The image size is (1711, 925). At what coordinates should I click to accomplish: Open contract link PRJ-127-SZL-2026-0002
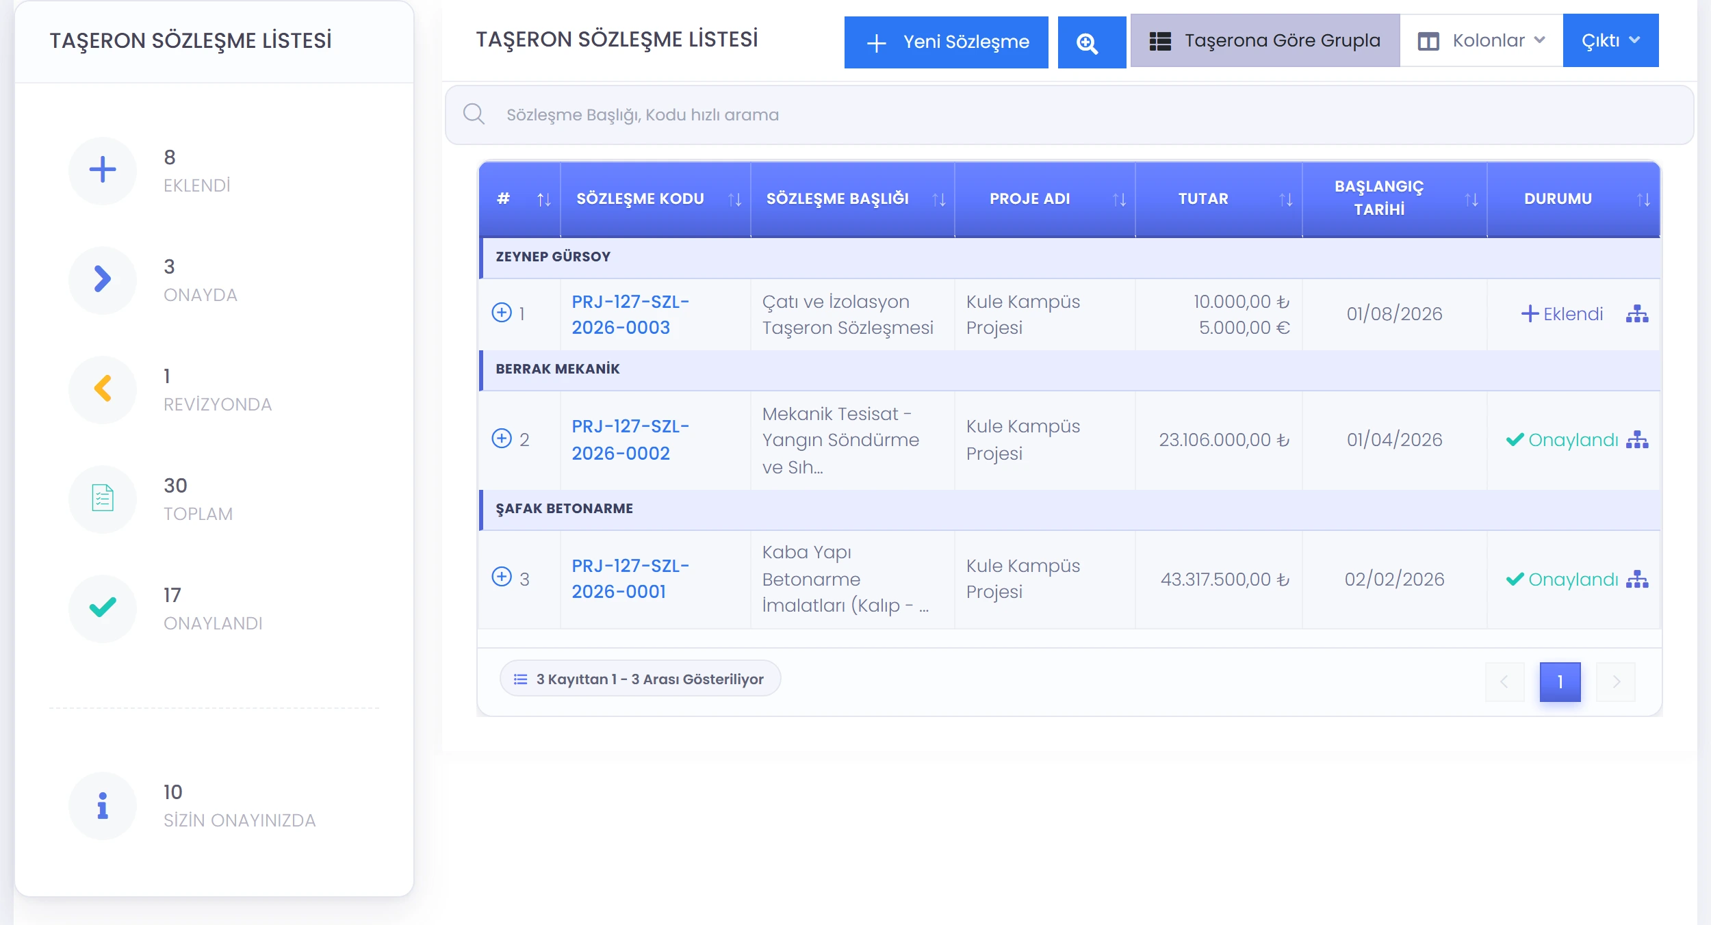630,440
